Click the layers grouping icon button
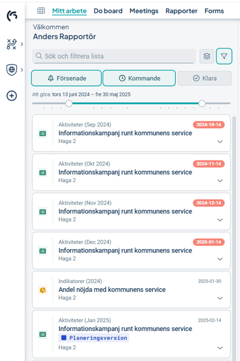Screen dimensions: 240x361 pyautogui.click(x=207, y=56)
